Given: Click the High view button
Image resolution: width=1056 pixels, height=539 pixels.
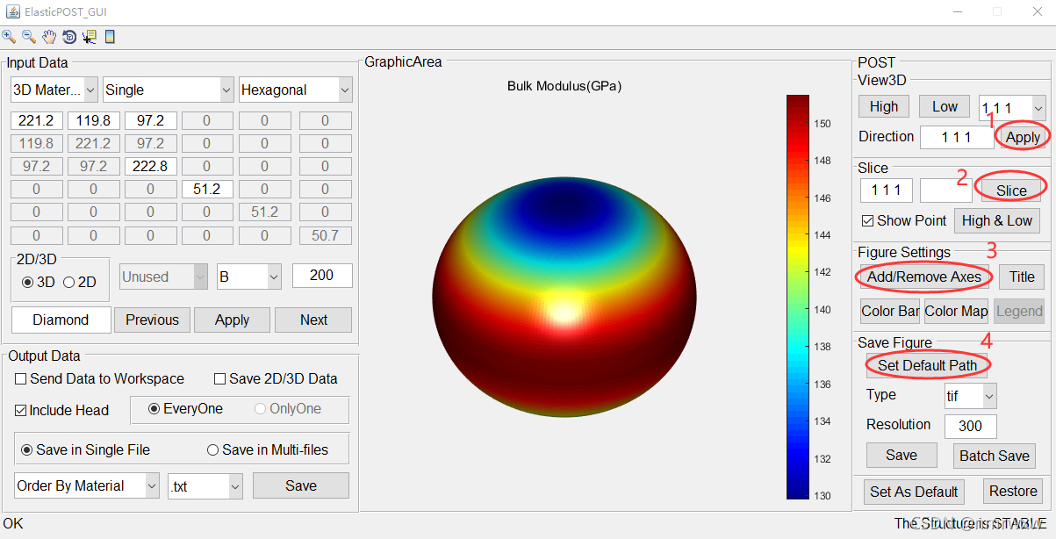Looking at the screenshot, I should pyautogui.click(x=884, y=107).
